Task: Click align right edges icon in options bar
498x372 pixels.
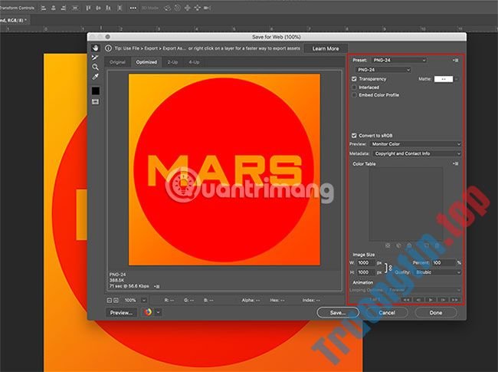Action: 63,8
